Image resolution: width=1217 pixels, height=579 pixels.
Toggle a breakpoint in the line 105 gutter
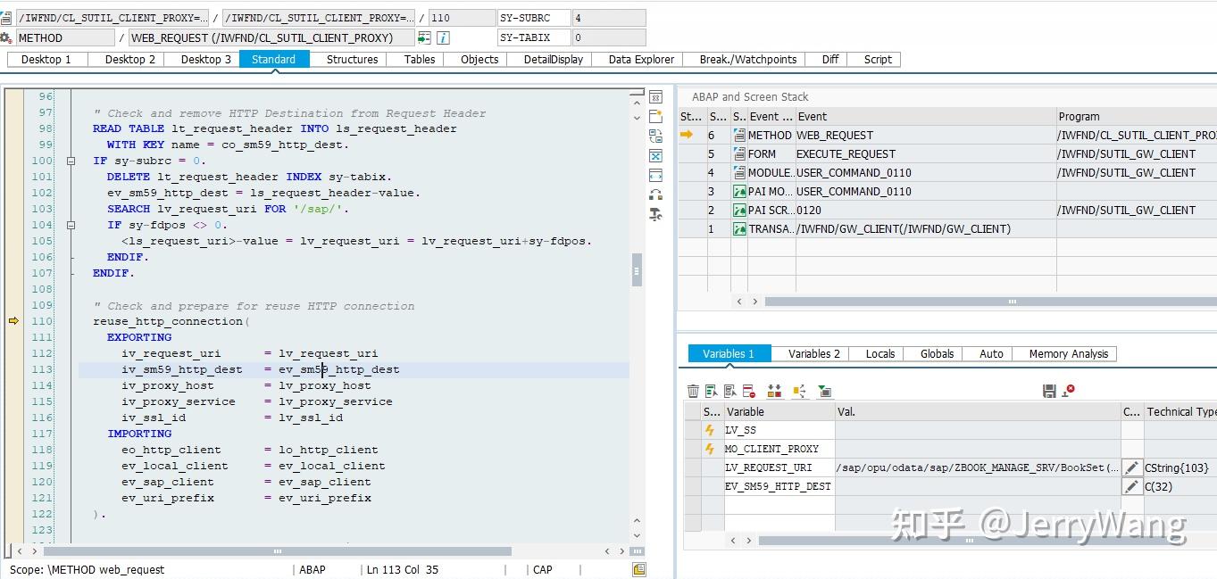(13, 241)
